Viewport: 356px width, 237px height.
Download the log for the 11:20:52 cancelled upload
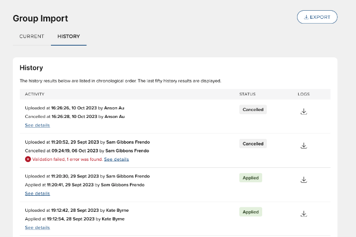(303, 146)
